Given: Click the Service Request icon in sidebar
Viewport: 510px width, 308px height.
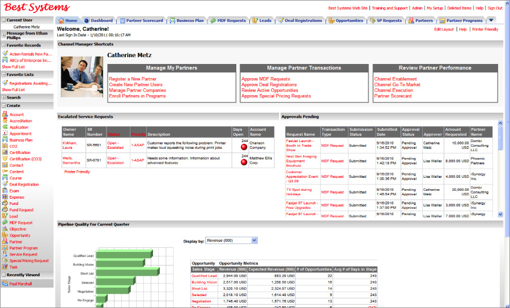Looking at the screenshot, I should point(5,255).
